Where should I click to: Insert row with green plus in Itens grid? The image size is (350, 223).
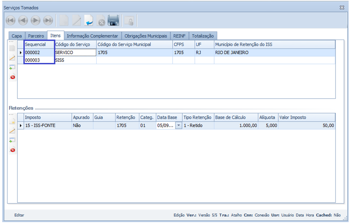12,67
